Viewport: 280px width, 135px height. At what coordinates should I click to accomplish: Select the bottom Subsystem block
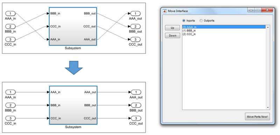coord(73,105)
